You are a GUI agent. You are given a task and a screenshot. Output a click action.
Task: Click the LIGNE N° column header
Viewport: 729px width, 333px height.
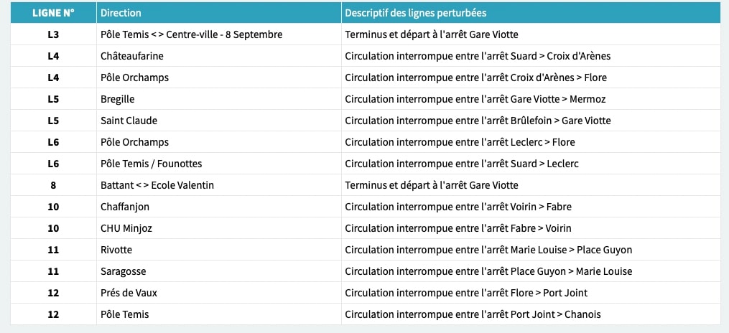pos(53,13)
